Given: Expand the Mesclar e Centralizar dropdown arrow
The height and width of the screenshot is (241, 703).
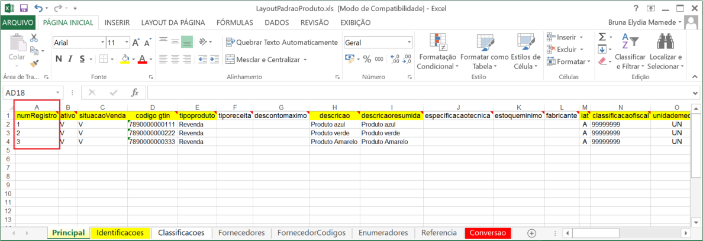Looking at the screenshot, I should [x=305, y=60].
